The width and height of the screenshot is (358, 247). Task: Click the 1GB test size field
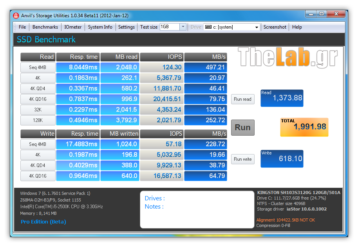[x=170, y=27]
